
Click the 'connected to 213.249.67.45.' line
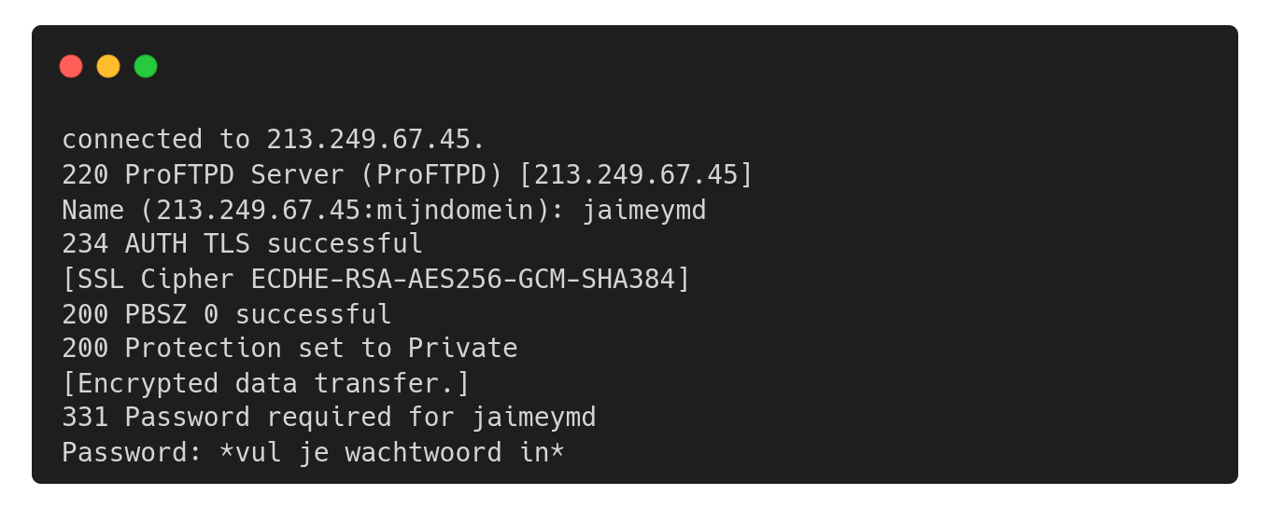pyautogui.click(x=274, y=140)
